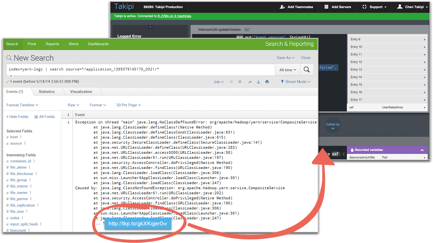
Task: Click the Support lifebuoy icon in Takipi
Action: [x=365, y=7]
